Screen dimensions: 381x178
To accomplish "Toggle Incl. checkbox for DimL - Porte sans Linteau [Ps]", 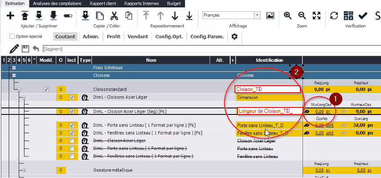I will pos(72,125).
